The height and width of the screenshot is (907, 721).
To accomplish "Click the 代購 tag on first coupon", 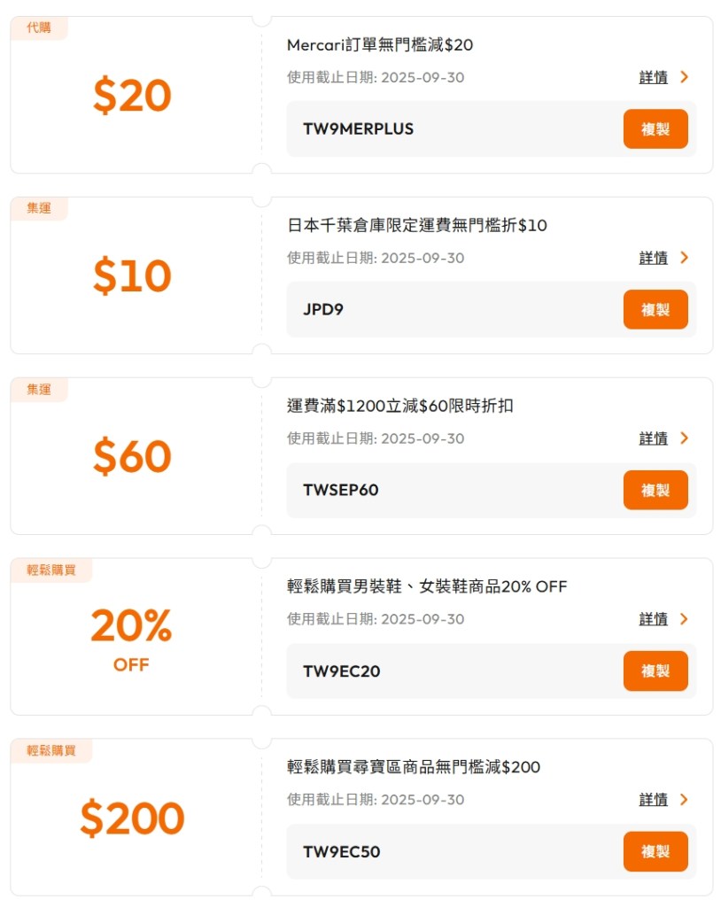I will [x=39, y=28].
